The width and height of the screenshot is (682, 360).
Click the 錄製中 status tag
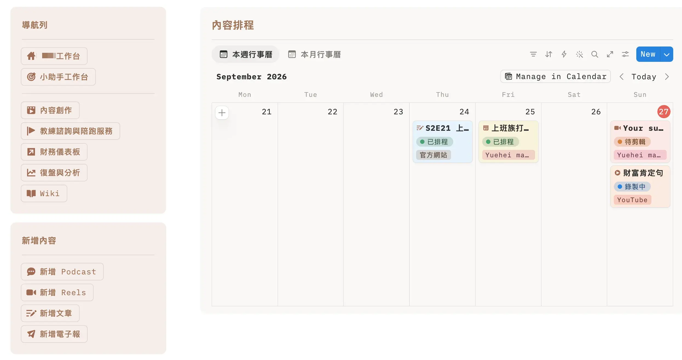[x=632, y=187]
